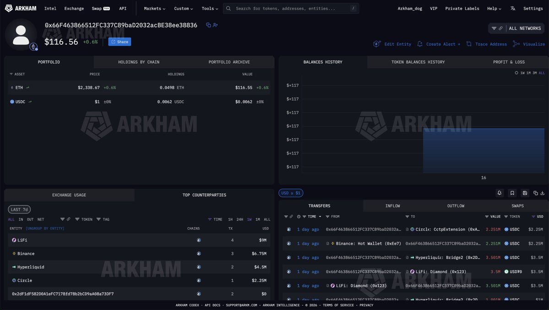This screenshot has height=310, width=549.
Task: Open the All Networks filter selector
Action: [x=517, y=28]
